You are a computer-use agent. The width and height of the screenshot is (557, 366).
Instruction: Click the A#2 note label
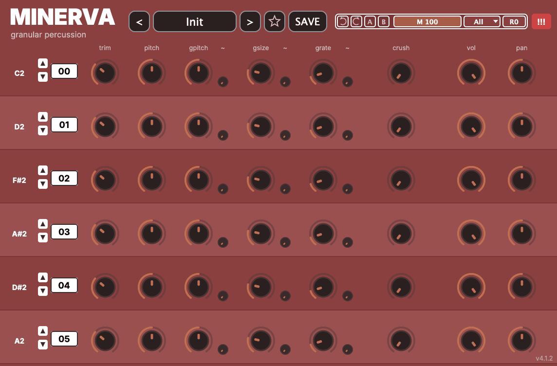[x=19, y=234]
